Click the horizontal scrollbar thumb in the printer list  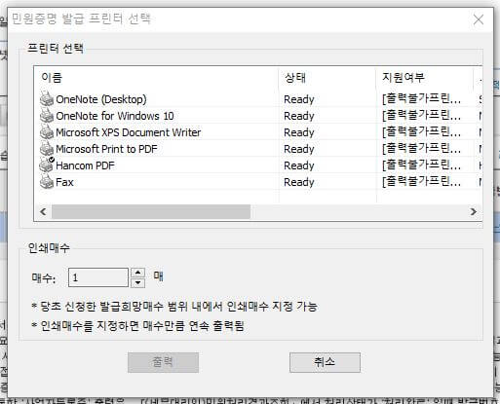[151, 211]
